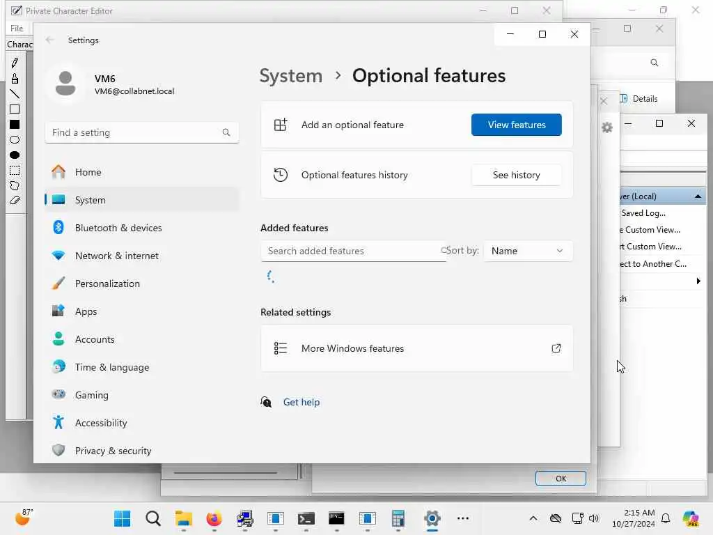Open Bluetooth & devices settings
The height and width of the screenshot is (535, 713).
142,228
